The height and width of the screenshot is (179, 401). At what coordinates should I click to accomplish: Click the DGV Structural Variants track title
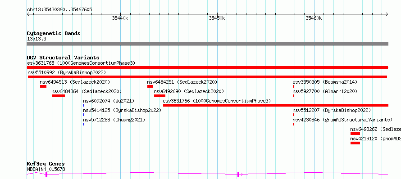(x=63, y=58)
